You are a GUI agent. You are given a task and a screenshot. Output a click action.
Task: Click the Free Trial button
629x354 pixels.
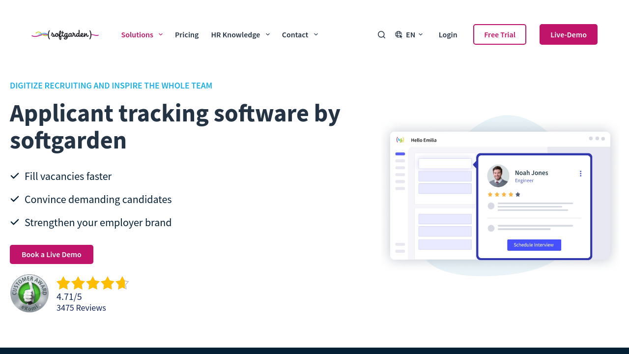tap(499, 34)
